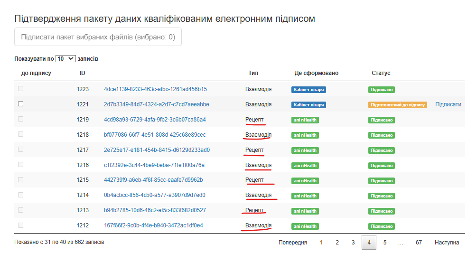This screenshot has height=253, width=467.
Task: Open the records-per-page dropdown showing 10
Action: click(x=65, y=58)
